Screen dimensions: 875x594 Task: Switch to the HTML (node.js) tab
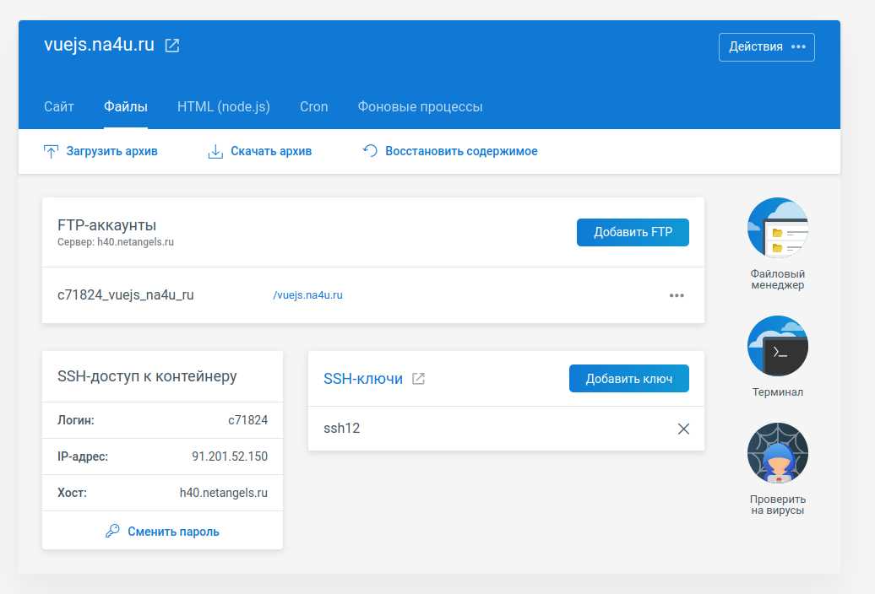point(223,106)
